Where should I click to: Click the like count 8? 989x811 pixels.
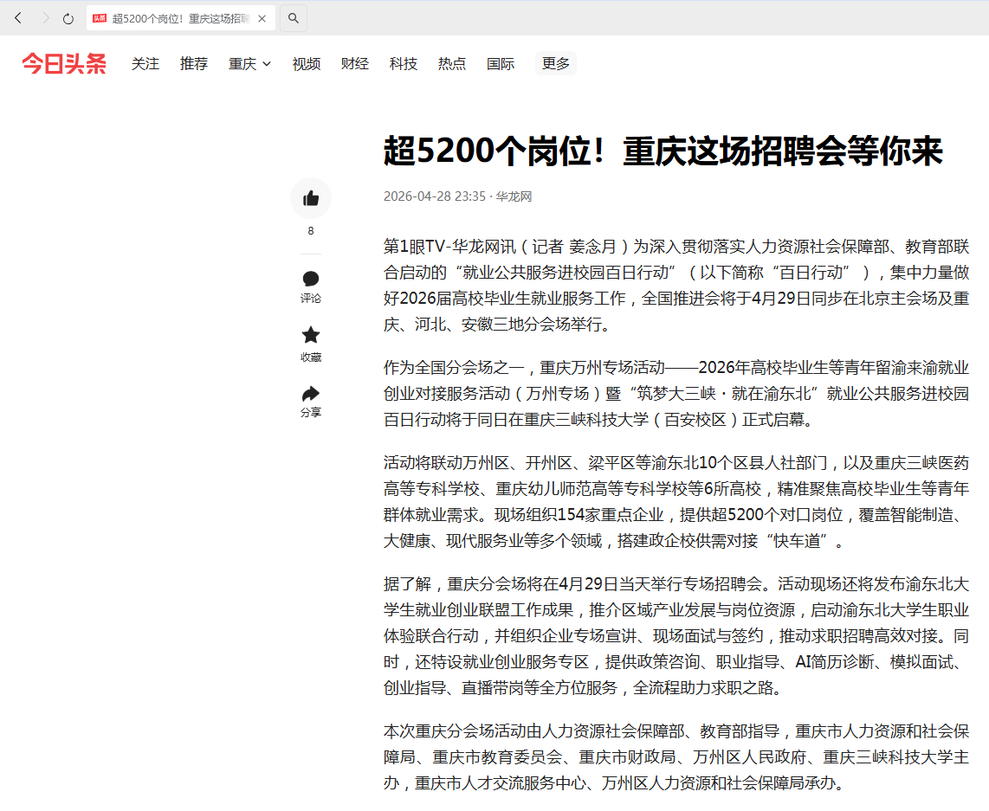(x=311, y=230)
